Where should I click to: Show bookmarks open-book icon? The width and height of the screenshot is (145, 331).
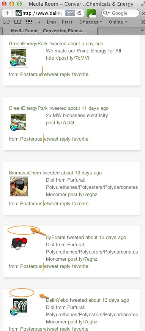coord(17,22)
